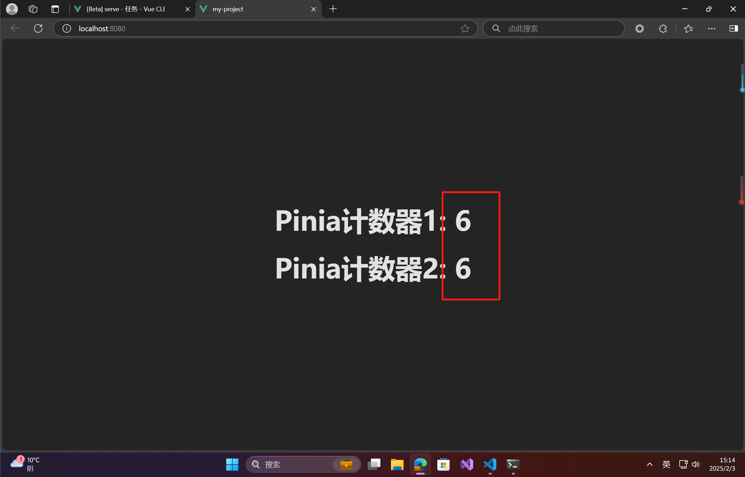Viewport: 745px width, 477px height.
Task: Click inside the address bar
Action: [246, 28]
